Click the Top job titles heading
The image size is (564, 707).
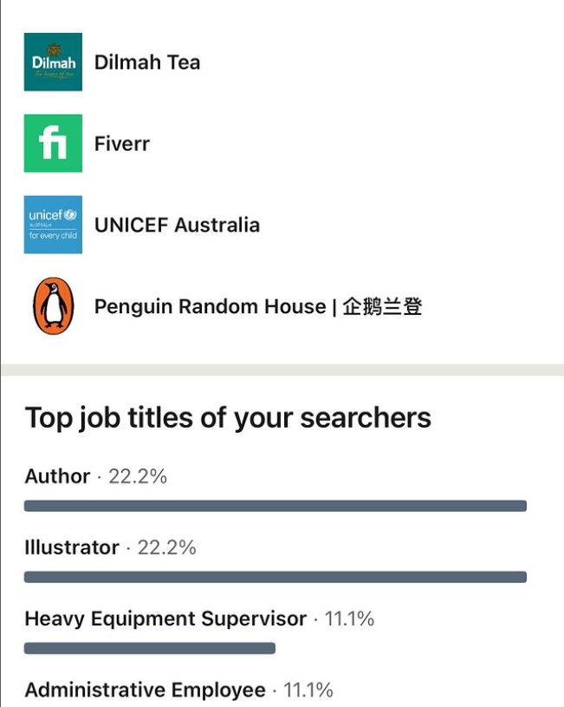228,417
